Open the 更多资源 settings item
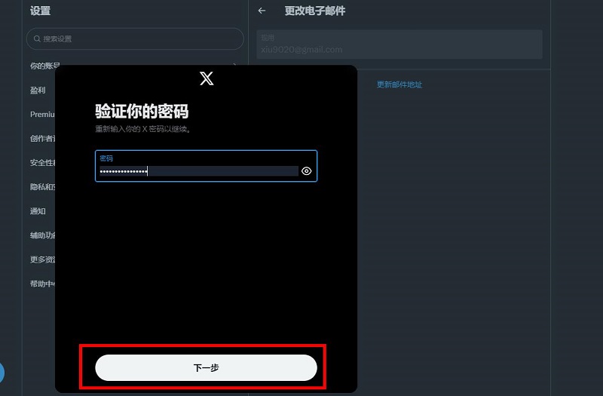The image size is (603, 396). pyautogui.click(x=42, y=259)
